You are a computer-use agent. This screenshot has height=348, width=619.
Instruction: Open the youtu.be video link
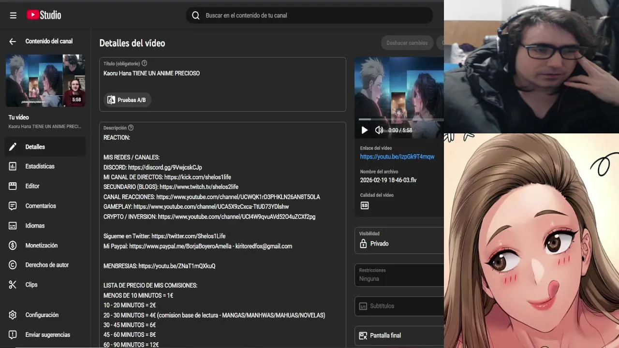click(397, 157)
